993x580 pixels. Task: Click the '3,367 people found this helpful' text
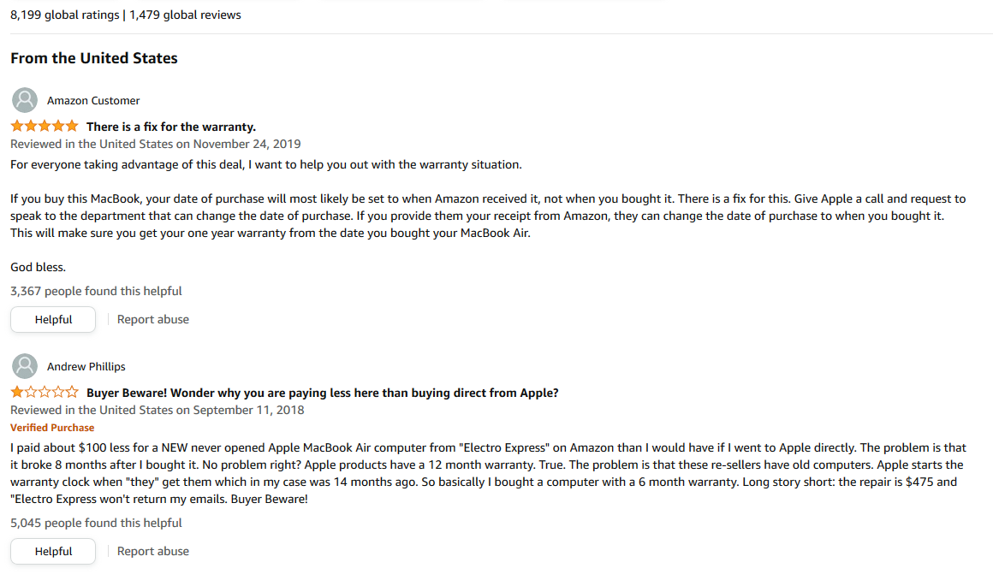pos(96,291)
